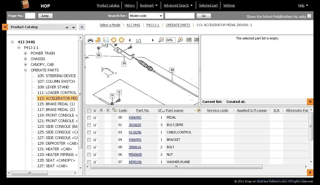
Task: Check the box for NUT row
Action: click(89, 155)
